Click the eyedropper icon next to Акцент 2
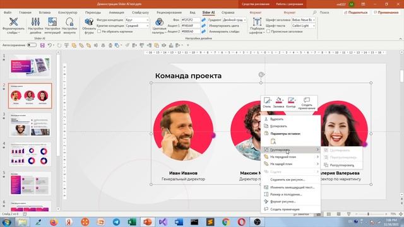Viewport: 404px width, 227px height. (x=203, y=32)
